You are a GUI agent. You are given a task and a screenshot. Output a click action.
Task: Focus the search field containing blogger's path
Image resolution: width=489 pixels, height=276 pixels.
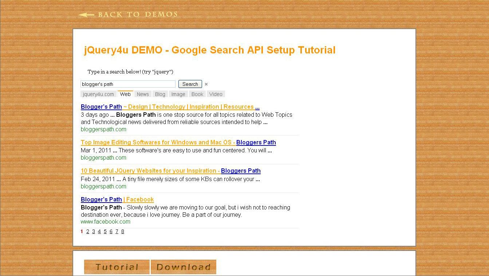point(128,84)
